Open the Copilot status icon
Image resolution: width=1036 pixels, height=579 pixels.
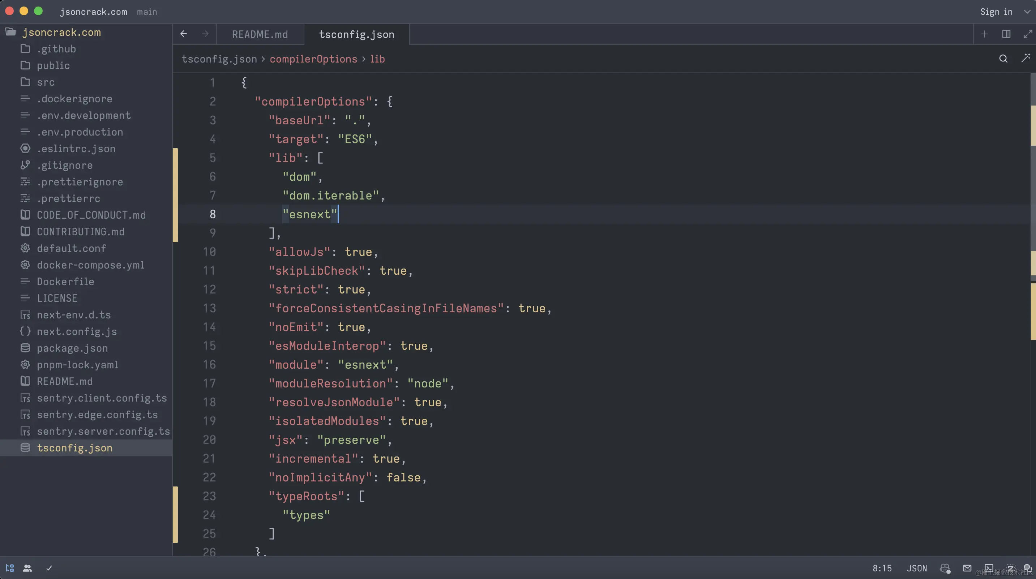point(945,568)
